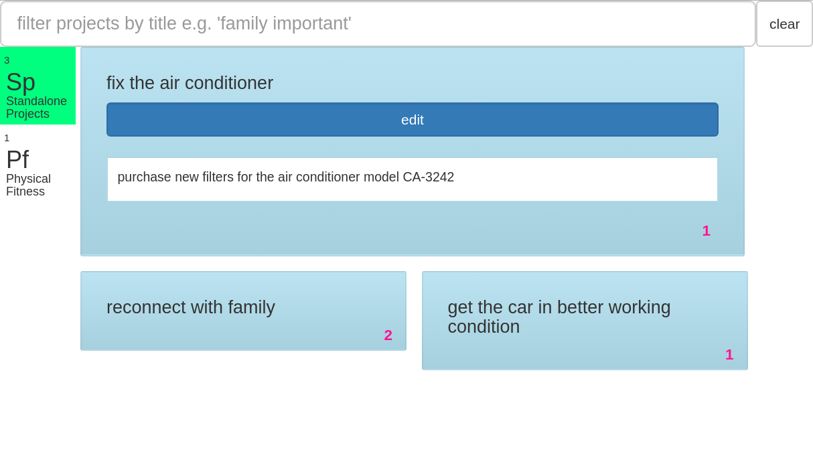Collapse the fix the air conditioner title
This screenshot has height=474, width=813.
click(190, 83)
